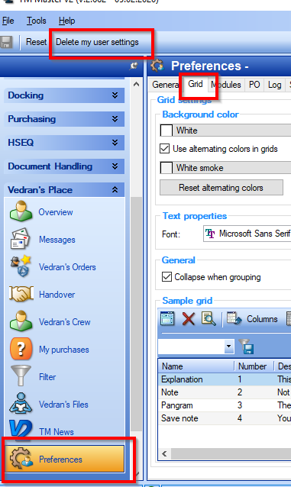Click the White color swatch
Viewport: 291px width, 487px height.
click(167, 131)
